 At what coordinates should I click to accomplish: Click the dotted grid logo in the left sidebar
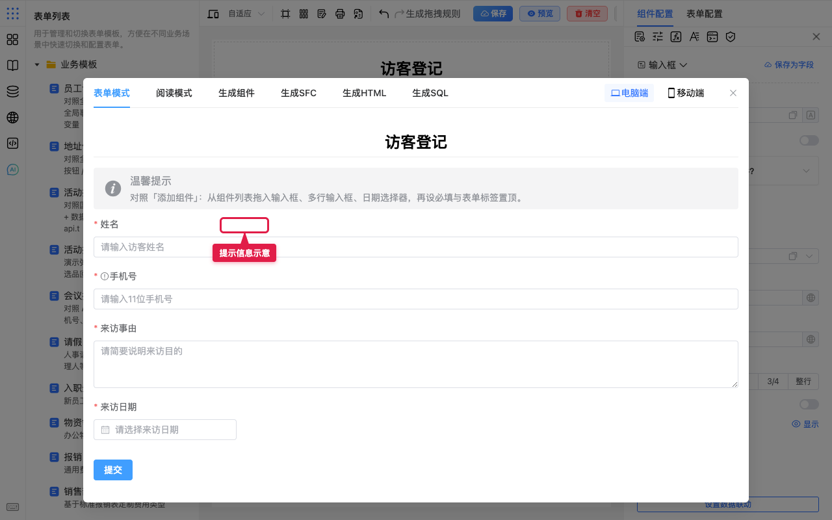[12, 13]
